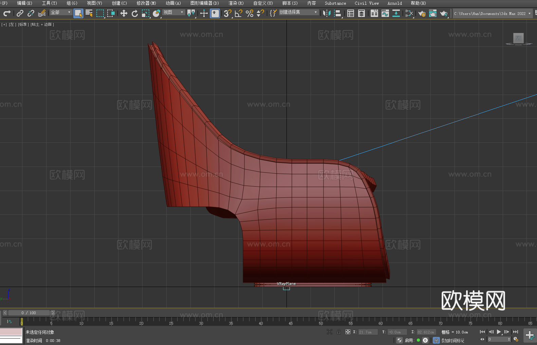Open the project path dropdown
This screenshot has width=537, height=345.
coord(492,14)
